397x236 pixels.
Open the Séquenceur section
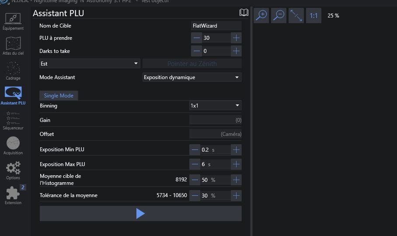pos(13,121)
